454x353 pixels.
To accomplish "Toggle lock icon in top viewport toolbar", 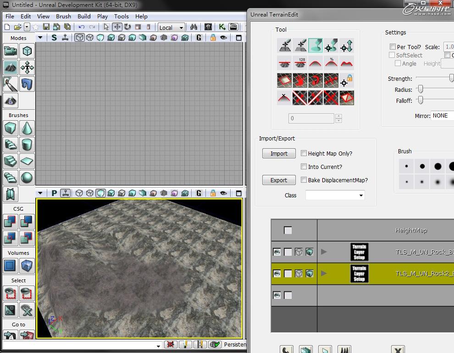I will tap(213, 38).
